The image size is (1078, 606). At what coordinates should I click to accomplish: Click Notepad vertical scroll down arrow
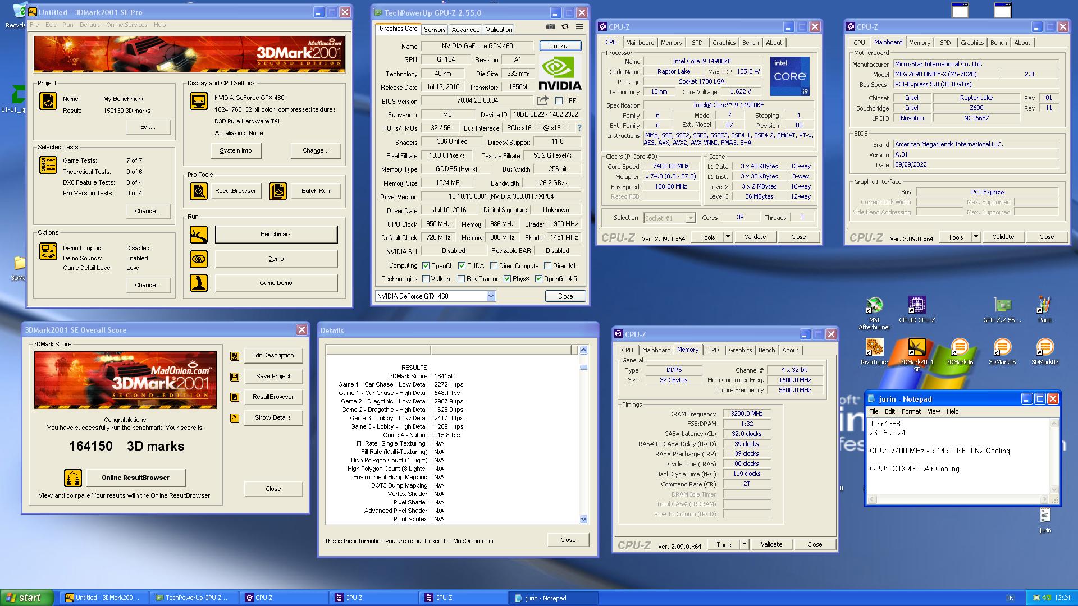click(1053, 490)
